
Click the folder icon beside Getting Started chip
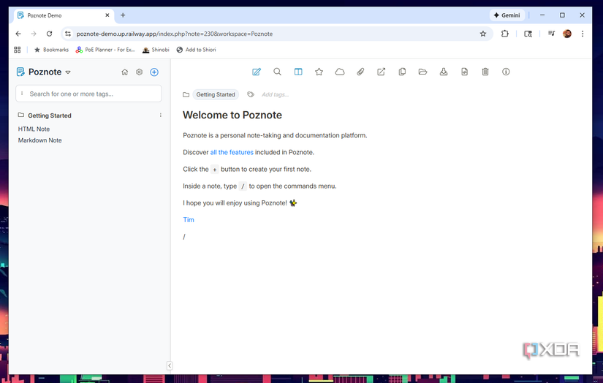pos(186,94)
